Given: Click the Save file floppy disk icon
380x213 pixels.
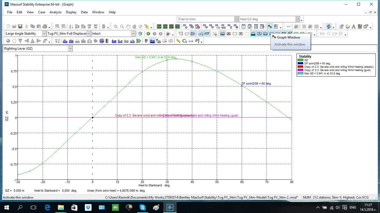Looking at the screenshot, I should tap(20, 27).
